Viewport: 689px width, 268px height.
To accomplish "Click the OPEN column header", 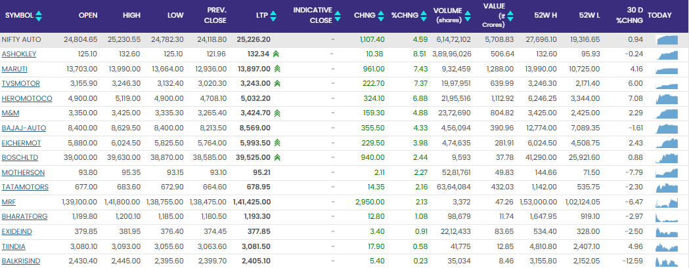I will [88, 15].
